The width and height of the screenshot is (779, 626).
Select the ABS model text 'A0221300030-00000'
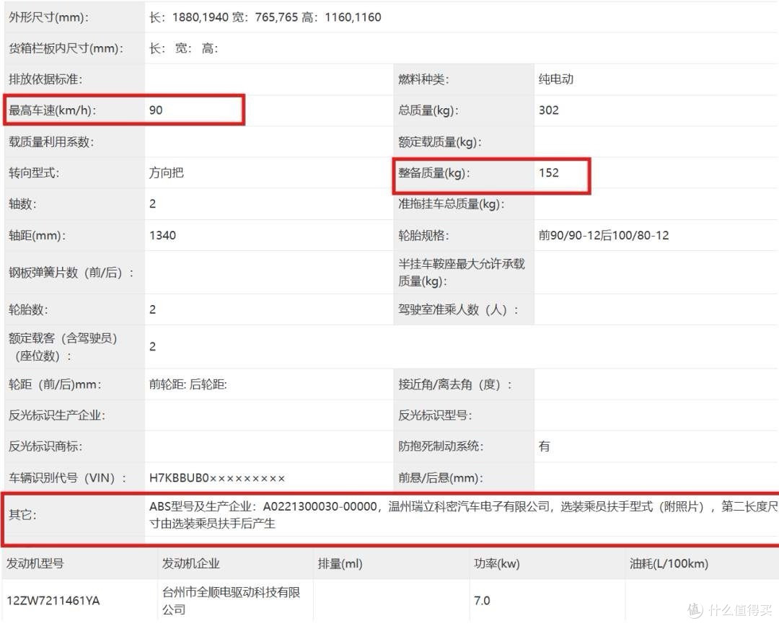(320, 506)
